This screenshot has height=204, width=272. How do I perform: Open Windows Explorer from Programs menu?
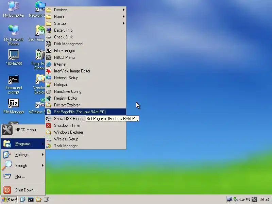pos(86,132)
